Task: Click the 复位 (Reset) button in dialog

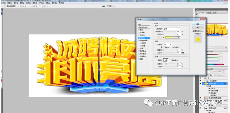Action: pos(198,28)
